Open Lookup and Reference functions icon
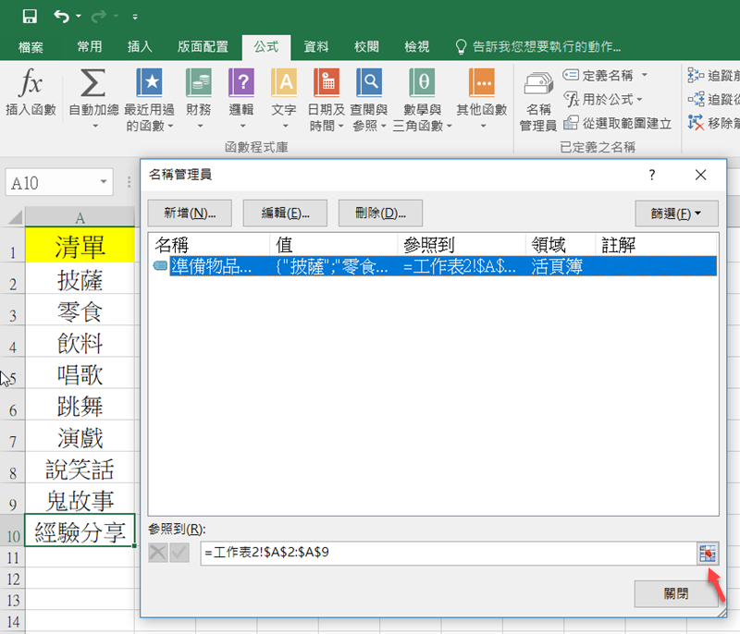The image size is (740, 634). point(370,85)
